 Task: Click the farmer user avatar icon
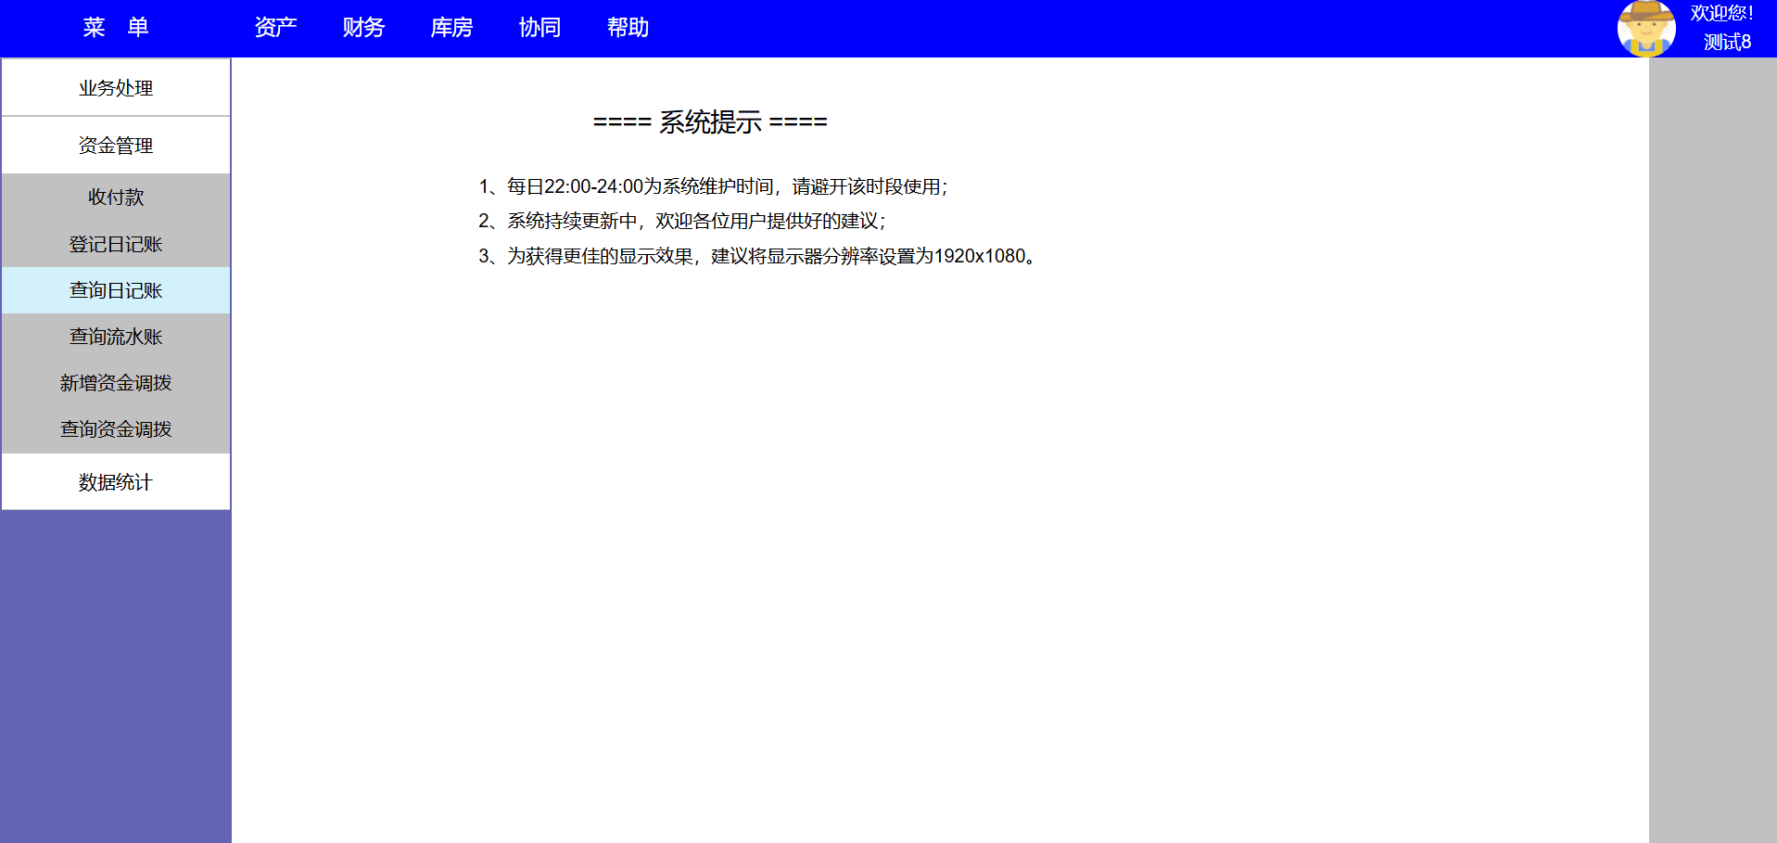tap(1645, 29)
